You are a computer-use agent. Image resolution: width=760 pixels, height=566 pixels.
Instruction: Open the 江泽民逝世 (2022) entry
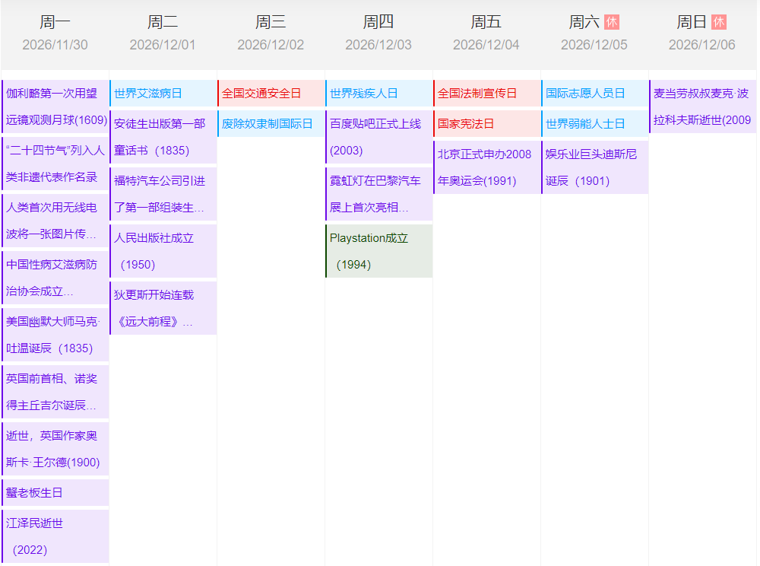pos(55,536)
